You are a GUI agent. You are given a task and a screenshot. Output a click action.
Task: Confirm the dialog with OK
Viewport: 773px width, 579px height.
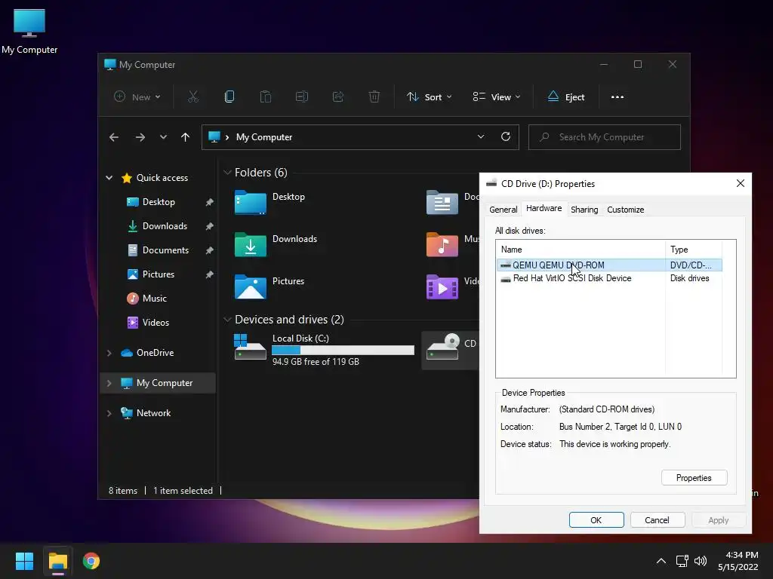pyautogui.click(x=596, y=520)
